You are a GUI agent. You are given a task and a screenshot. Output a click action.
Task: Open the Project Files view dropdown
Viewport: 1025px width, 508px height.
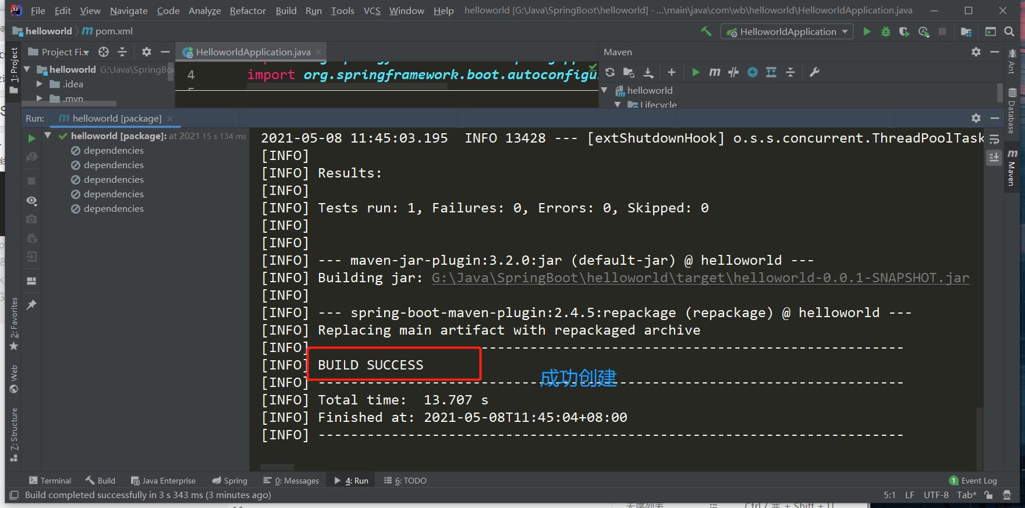[x=58, y=52]
